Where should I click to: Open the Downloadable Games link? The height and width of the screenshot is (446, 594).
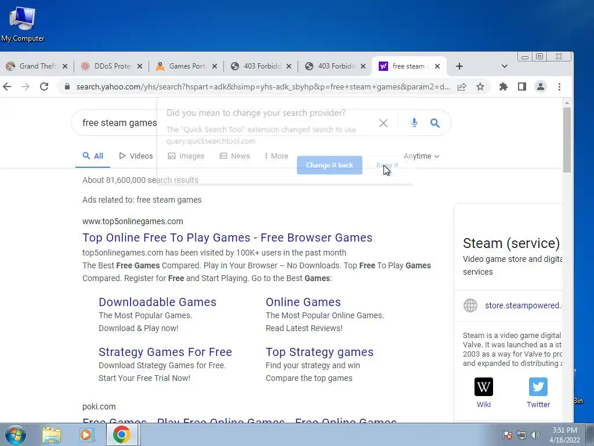pos(158,302)
